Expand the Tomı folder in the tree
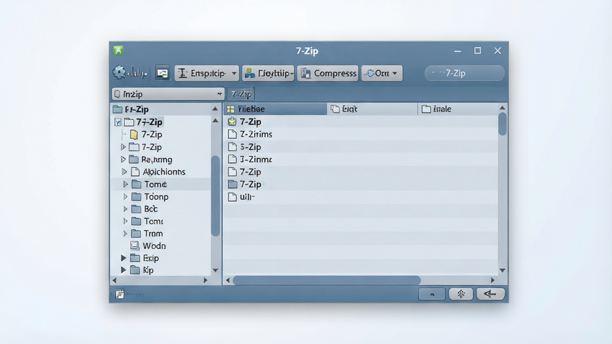 (126, 221)
